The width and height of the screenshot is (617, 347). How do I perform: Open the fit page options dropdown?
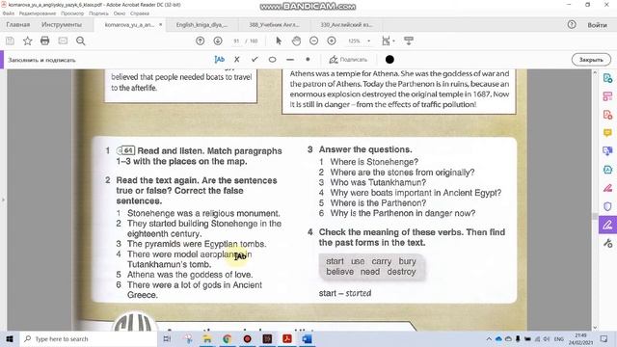pyautogui.click(x=388, y=40)
